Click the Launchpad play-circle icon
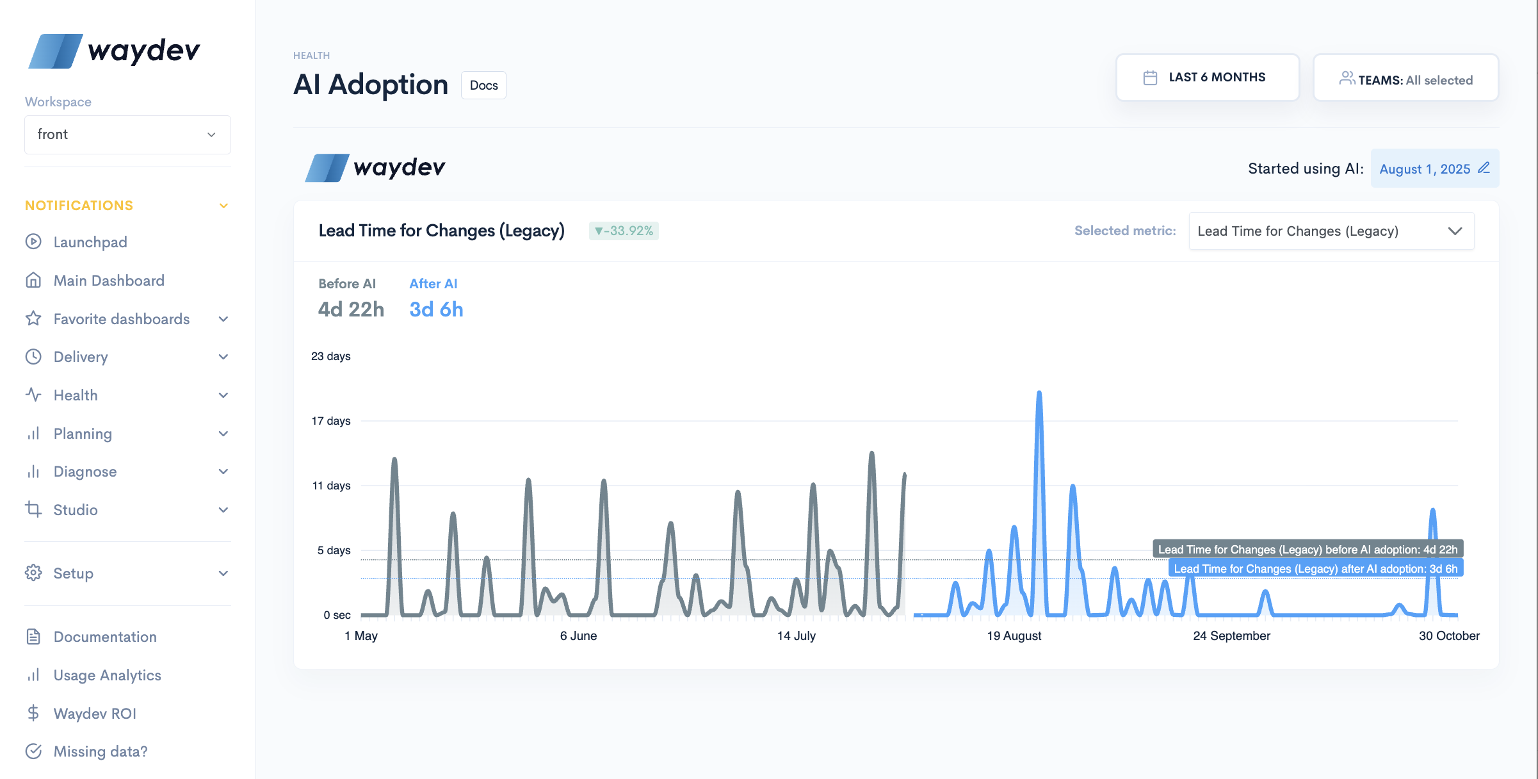The width and height of the screenshot is (1538, 779). coord(33,242)
